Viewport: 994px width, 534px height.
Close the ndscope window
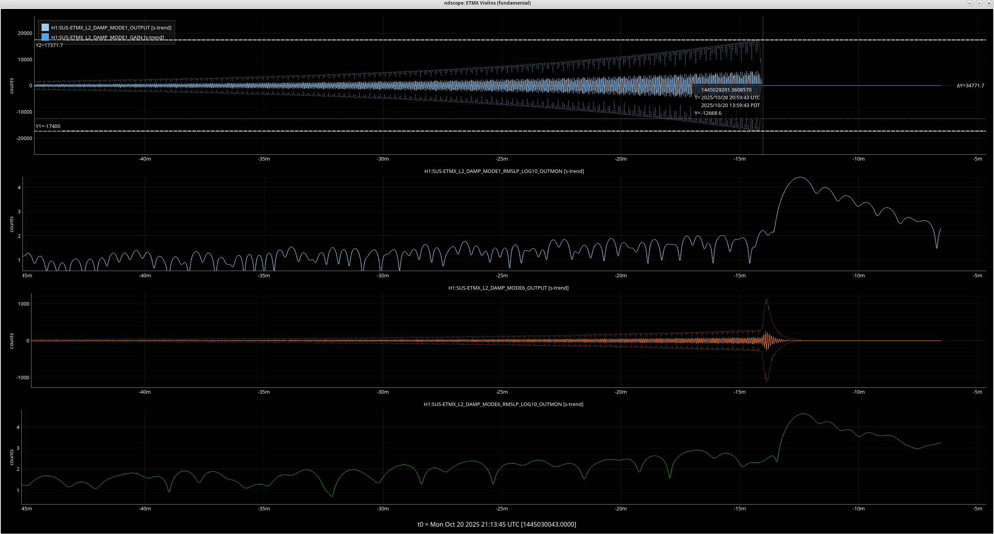(989, 3)
